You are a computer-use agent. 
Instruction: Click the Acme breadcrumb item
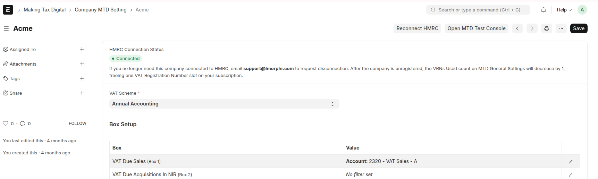coord(142,10)
